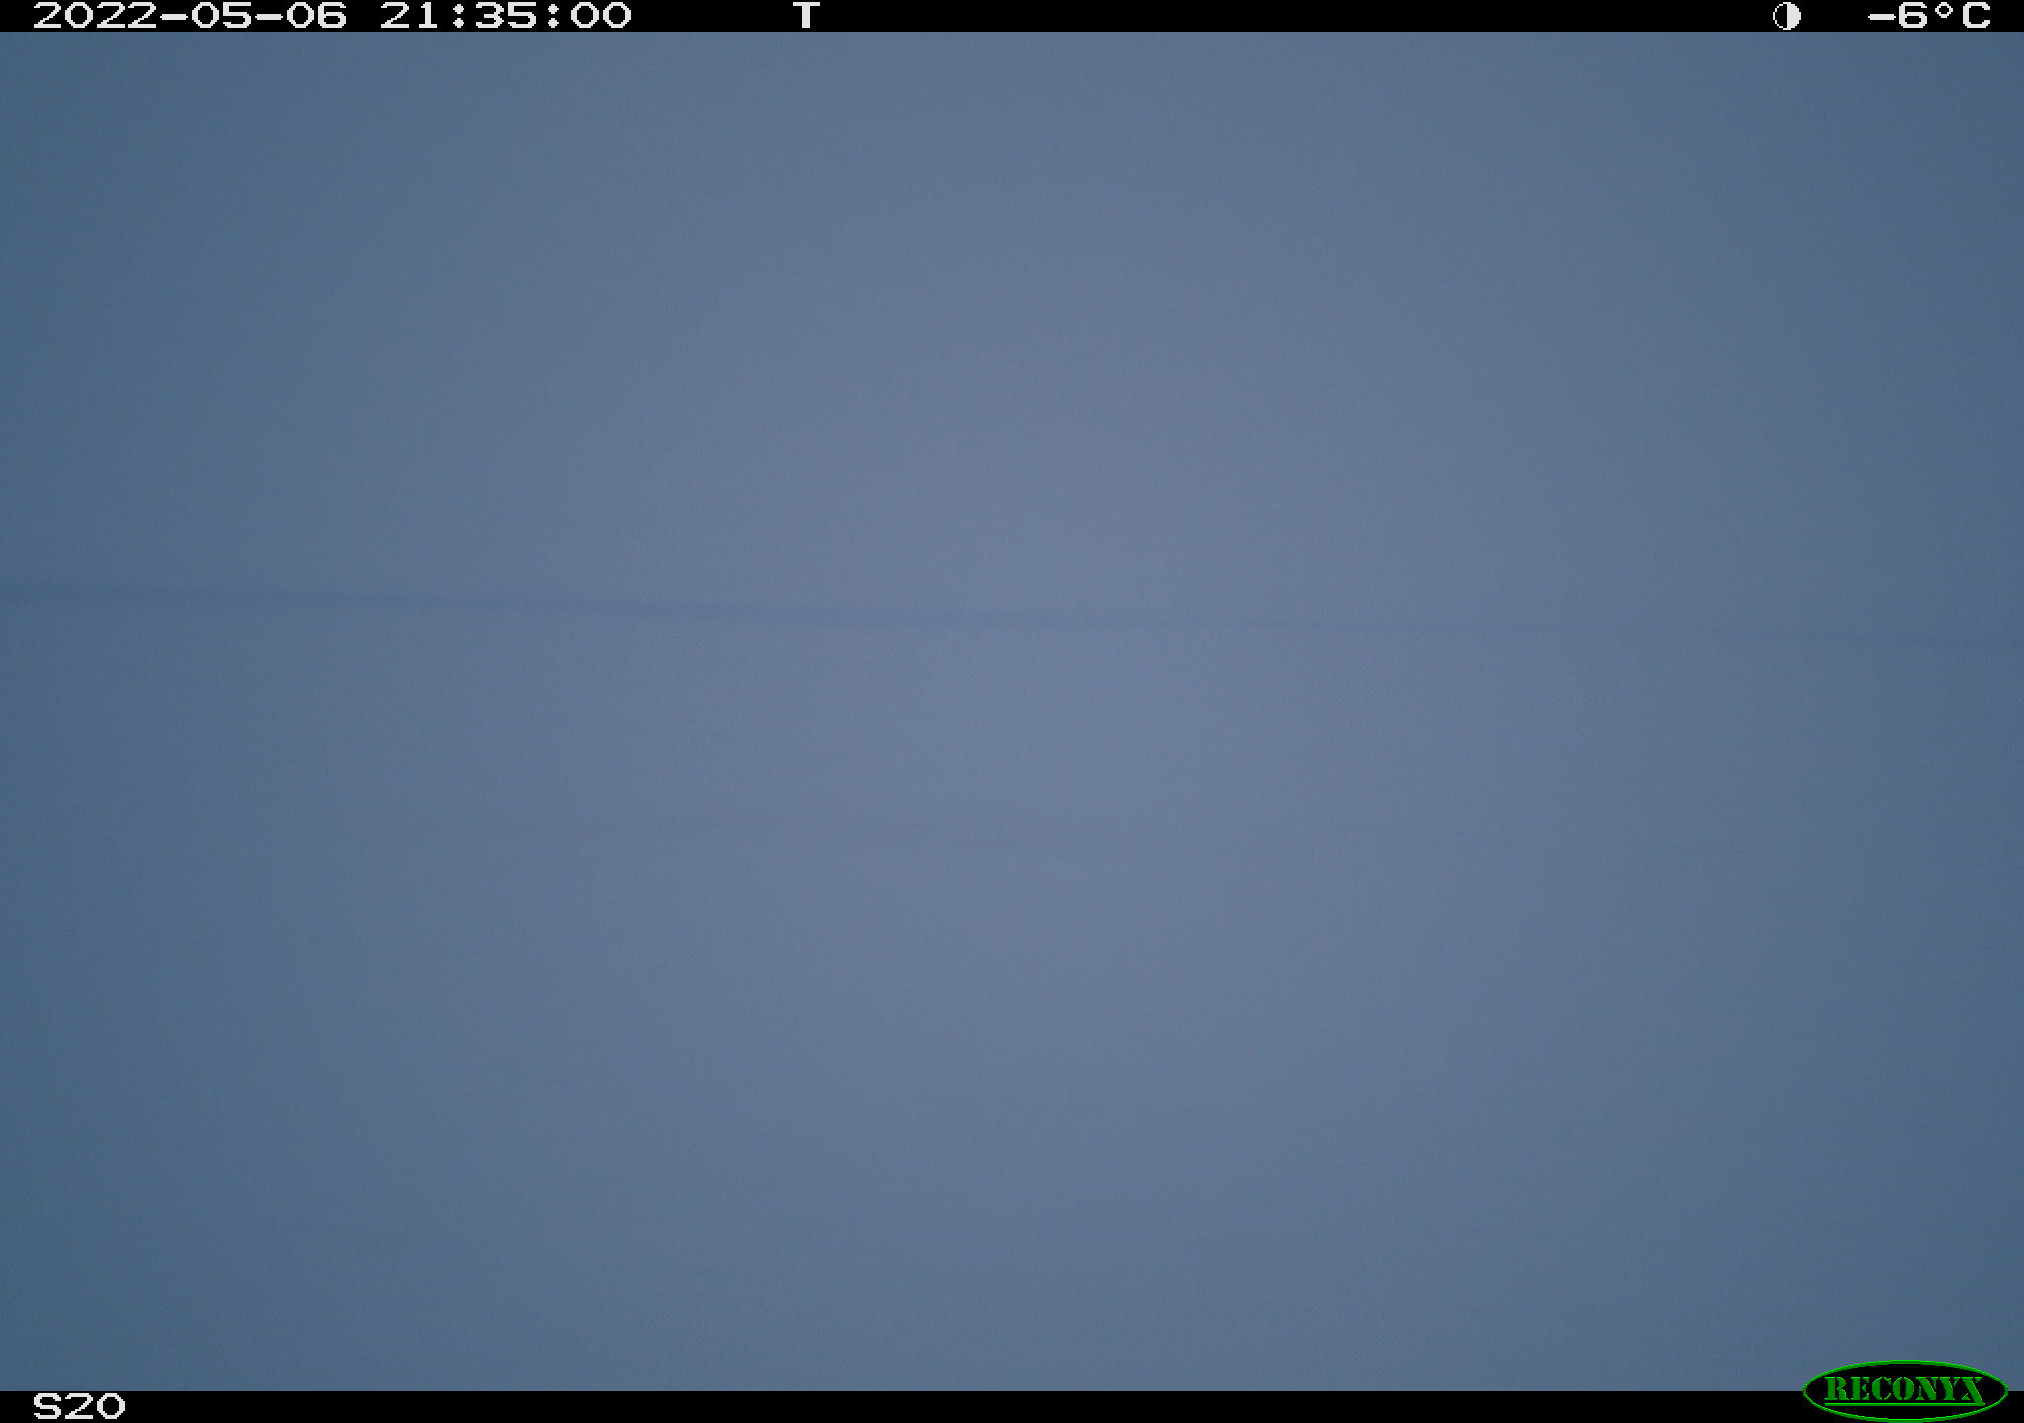Click the dark horizontal streak in image
Viewport: 2024px width, 1423px height.
click(x=1012, y=618)
